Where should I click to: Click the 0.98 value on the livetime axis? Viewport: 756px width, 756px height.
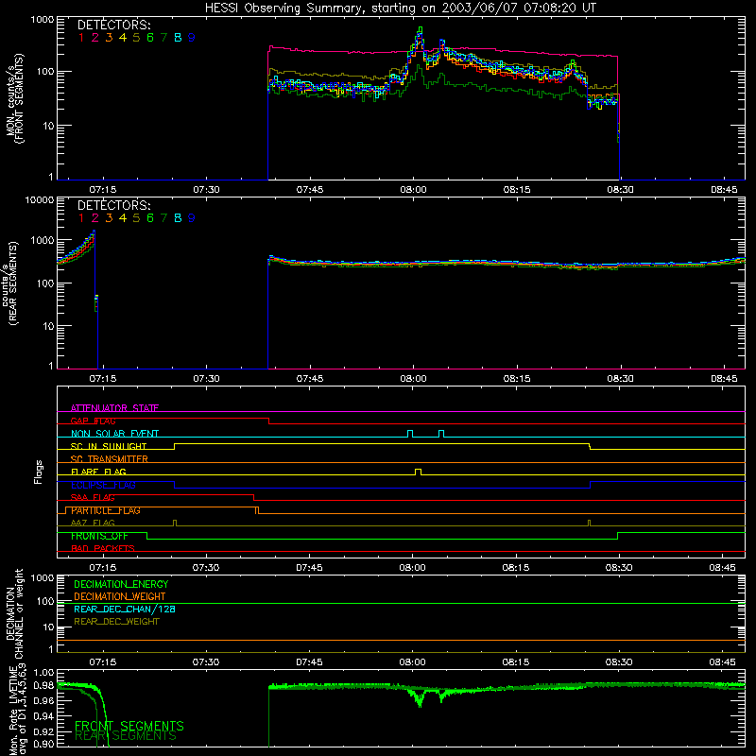[43, 684]
